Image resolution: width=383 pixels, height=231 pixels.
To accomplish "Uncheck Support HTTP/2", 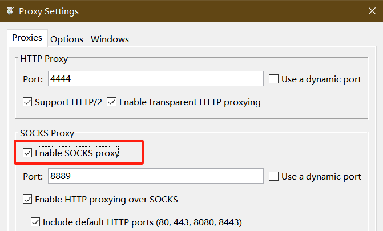I will coord(27,102).
